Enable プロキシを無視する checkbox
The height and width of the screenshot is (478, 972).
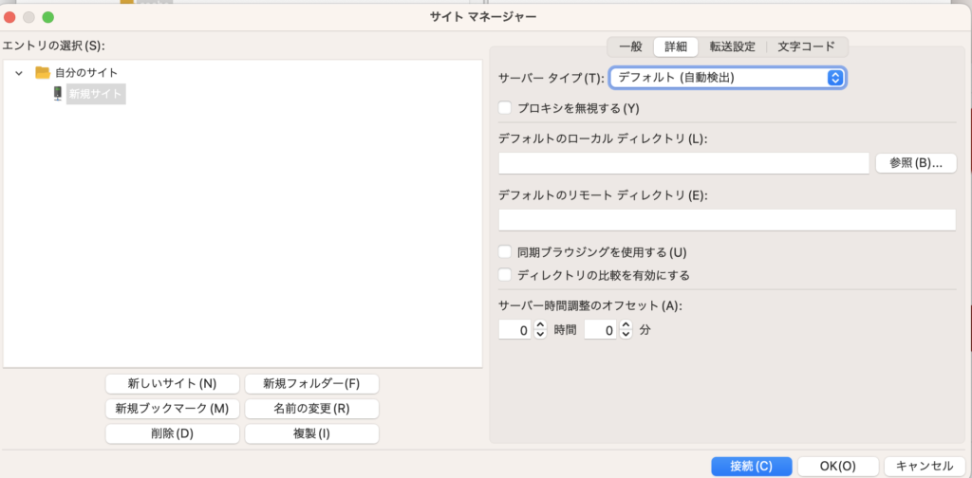click(x=506, y=108)
